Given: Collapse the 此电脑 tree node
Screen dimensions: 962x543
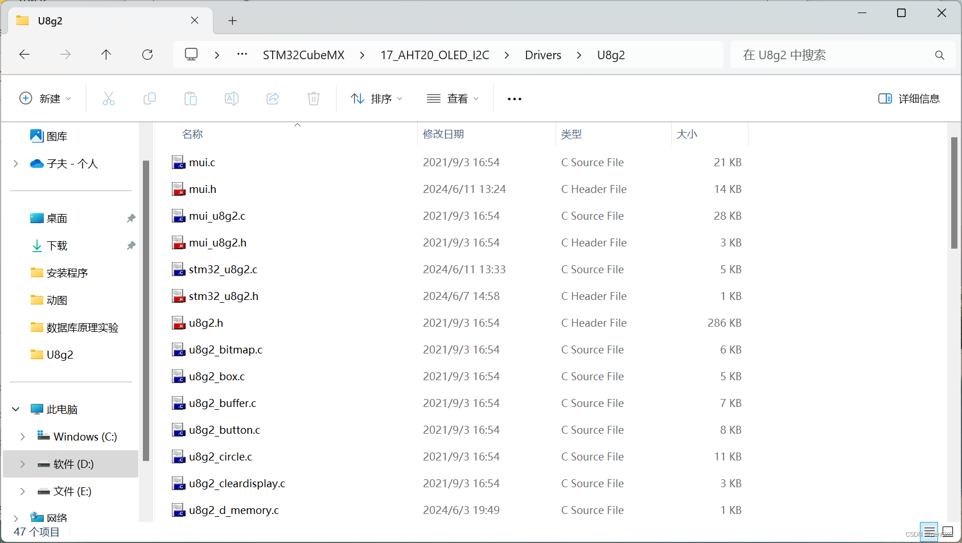Looking at the screenshot, I should click(x=16, y=409).
